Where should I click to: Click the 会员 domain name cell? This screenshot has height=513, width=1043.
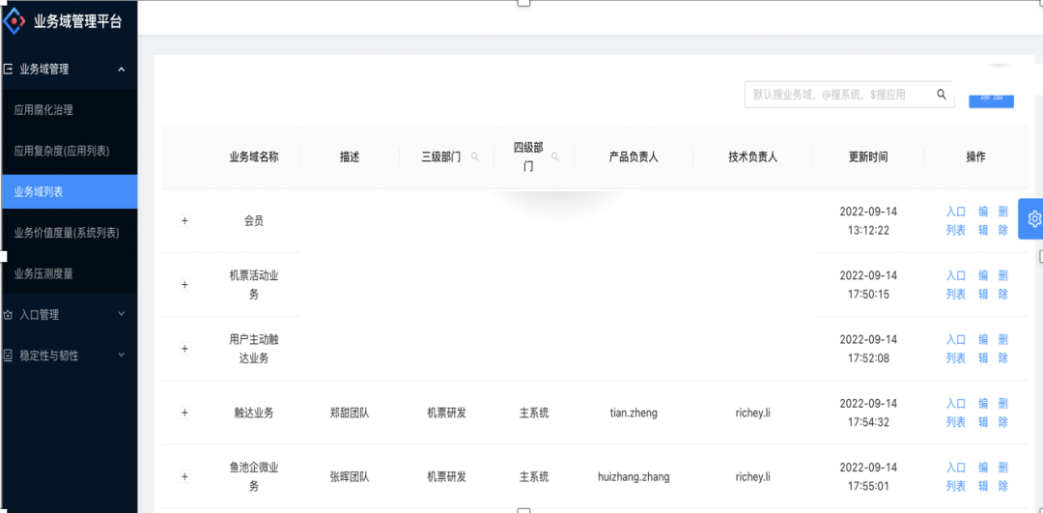[253, 221]
